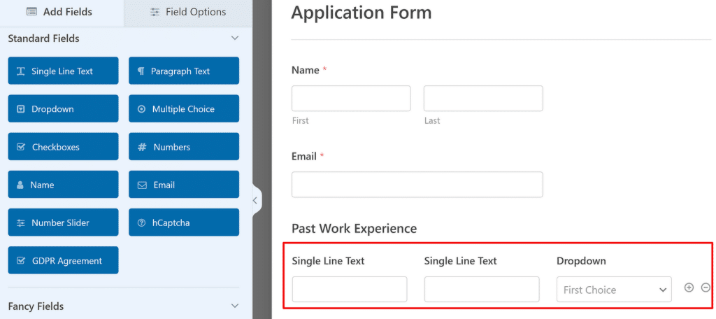Screen dimensions: 716x319
Task: Insert the Number Slider field
Action: click(x=63, y=222)
